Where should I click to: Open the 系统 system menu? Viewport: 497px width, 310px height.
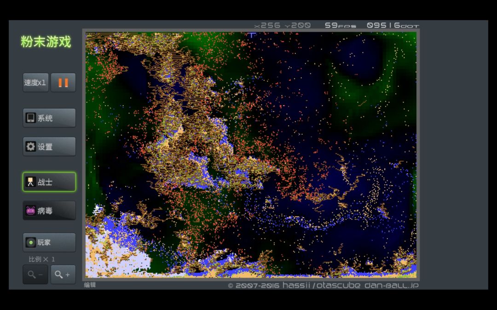click(x=49, y=118)
